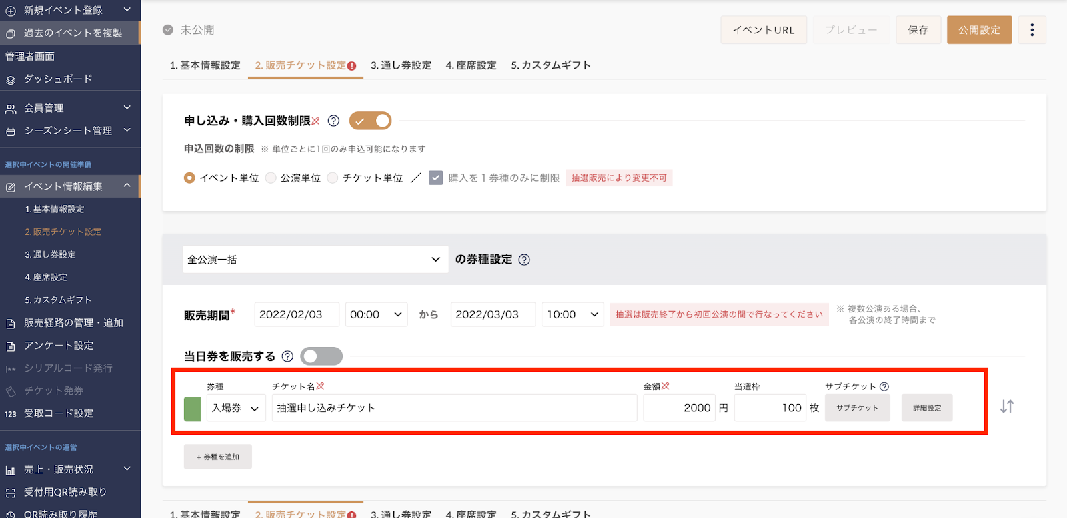Open 受付用QR読み取り in the sidebar

(65, 492)
